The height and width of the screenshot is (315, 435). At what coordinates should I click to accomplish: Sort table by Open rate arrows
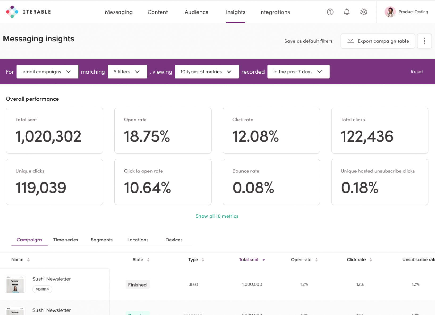click(316, 260)
